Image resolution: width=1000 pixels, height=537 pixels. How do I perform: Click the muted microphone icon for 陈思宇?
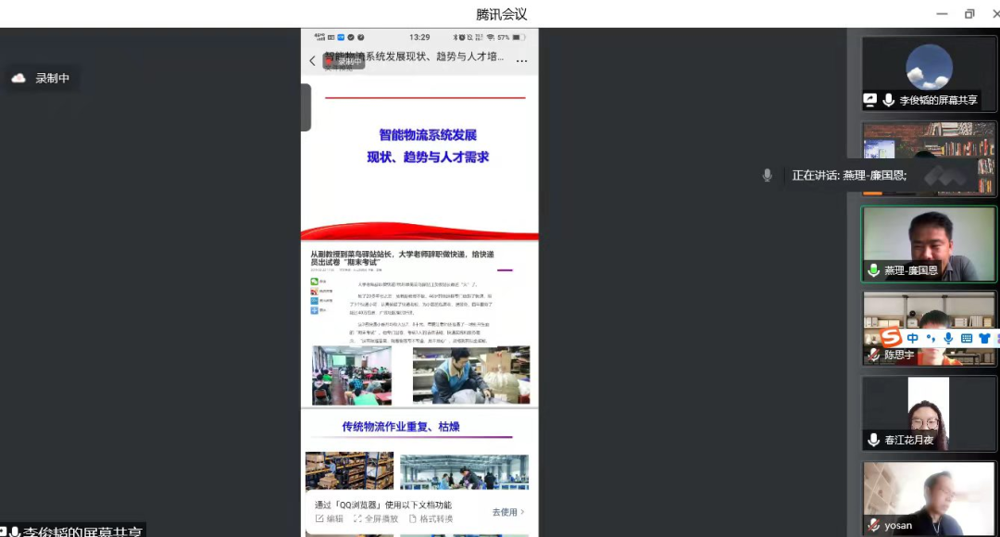click(872, 355)
